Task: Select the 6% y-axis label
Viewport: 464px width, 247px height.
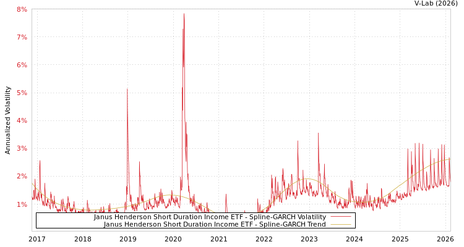Action: coord(22,65)
